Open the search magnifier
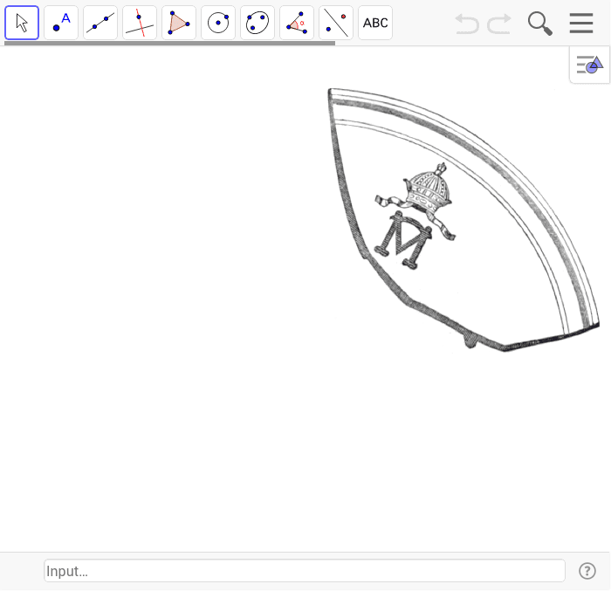Screen dimensions: 611x591 pyautogui.click(x=540, y=24)
